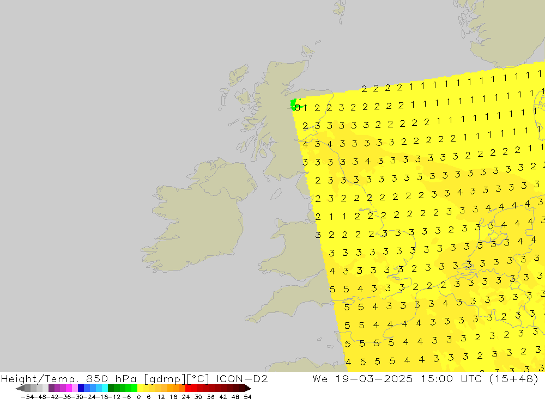
Task: Click the 'ICON-D2' model name label
Action: point(242,378)
